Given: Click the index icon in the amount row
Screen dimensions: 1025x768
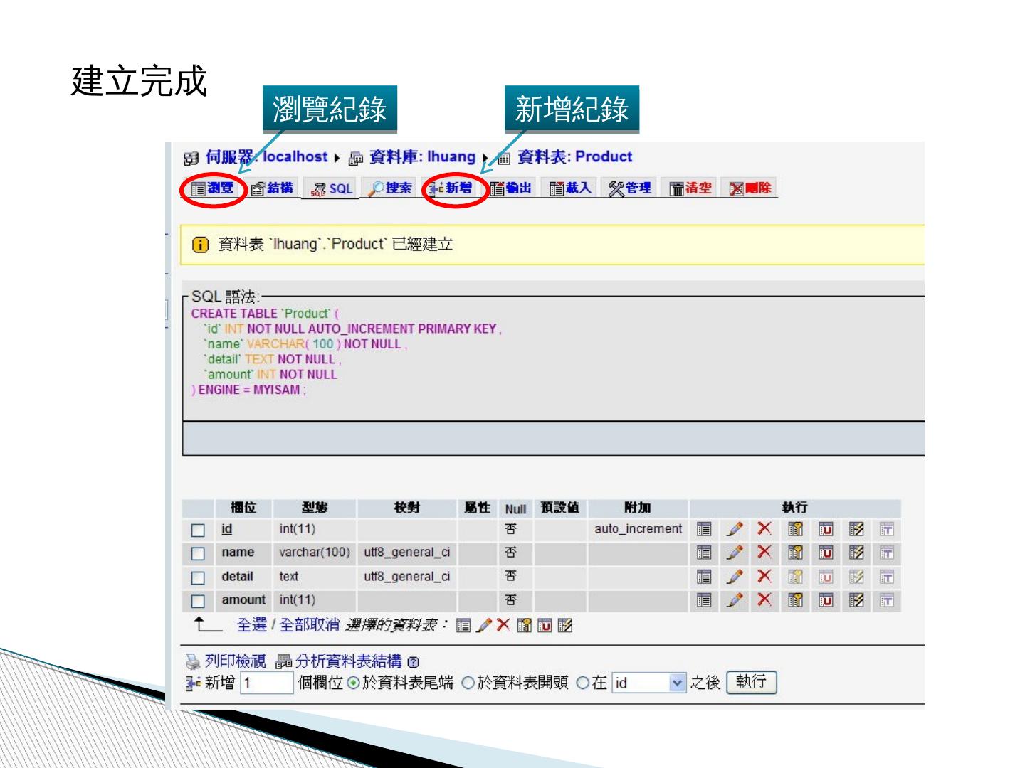Looking at the screenshot, I should coord(856,600).
